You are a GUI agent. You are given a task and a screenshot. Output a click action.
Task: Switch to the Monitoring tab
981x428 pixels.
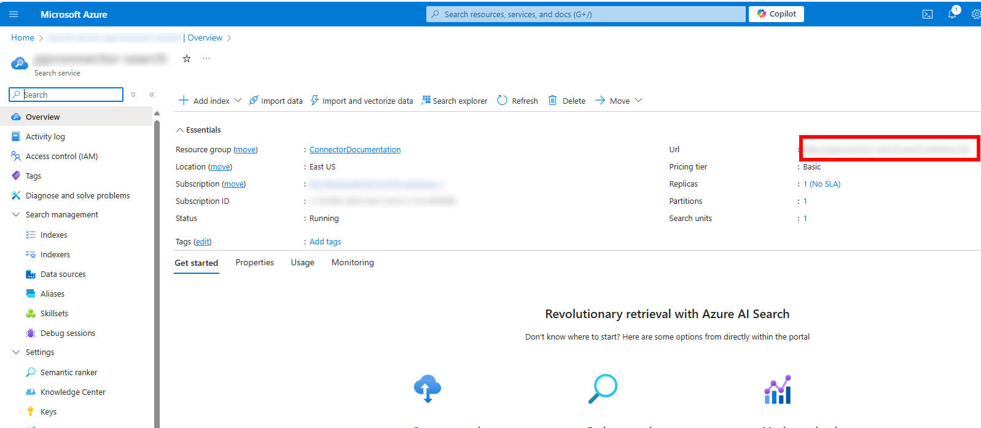353,262
